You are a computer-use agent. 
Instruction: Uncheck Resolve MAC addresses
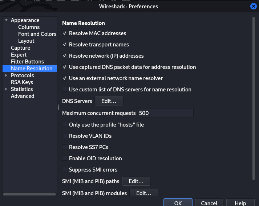(65, 33)
